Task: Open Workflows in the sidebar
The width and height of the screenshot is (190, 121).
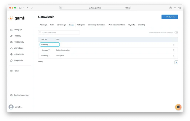Action: click(x=19, y=48)
